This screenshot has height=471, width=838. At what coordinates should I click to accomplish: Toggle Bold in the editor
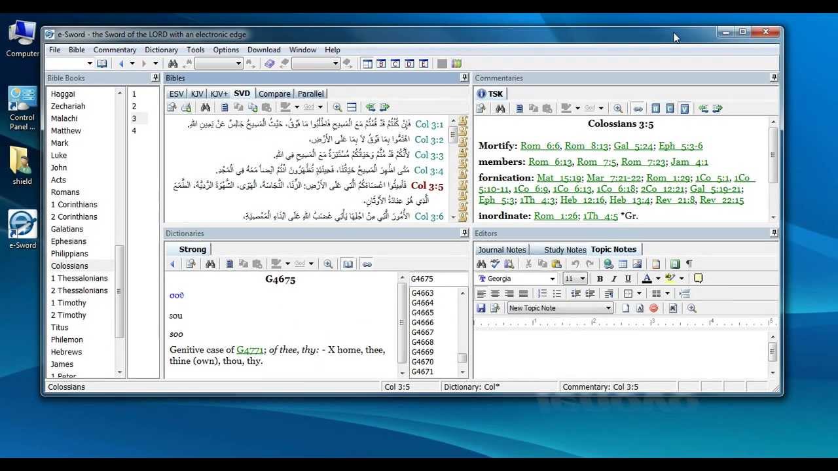click(x=600, y=279)
